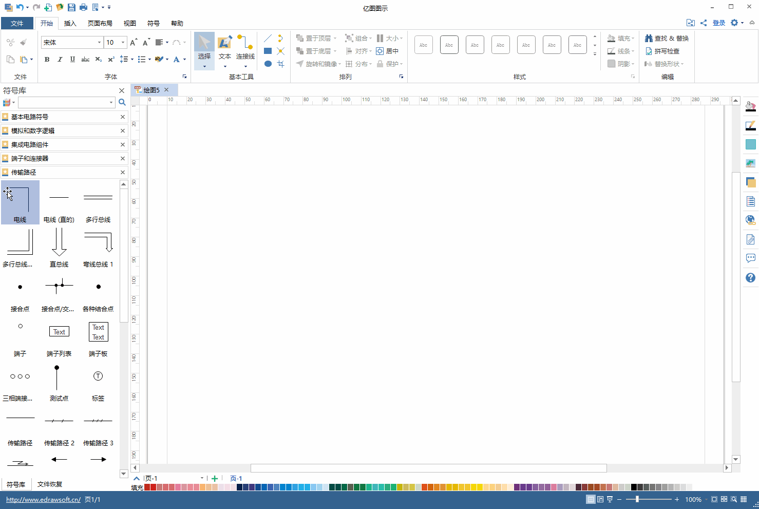Activate the 连接线 connector tool
Screen dimensions: 759x509
click(x=245, y=51)
